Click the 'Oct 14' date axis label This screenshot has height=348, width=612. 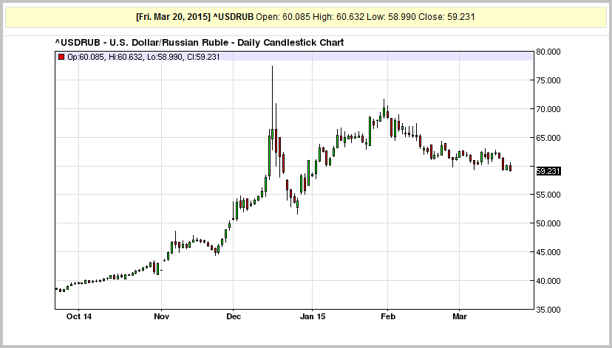pyautogui.click(x=79, y=316)
